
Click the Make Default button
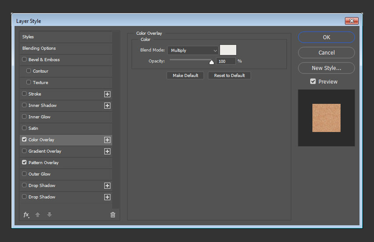185,76
